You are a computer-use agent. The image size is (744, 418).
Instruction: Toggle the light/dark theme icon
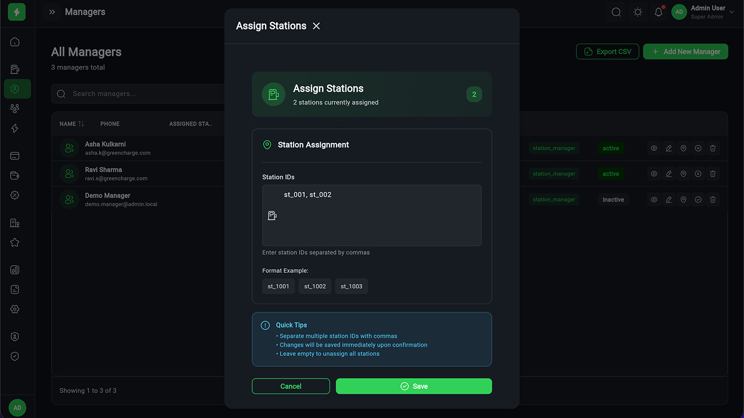pos(638,12)
